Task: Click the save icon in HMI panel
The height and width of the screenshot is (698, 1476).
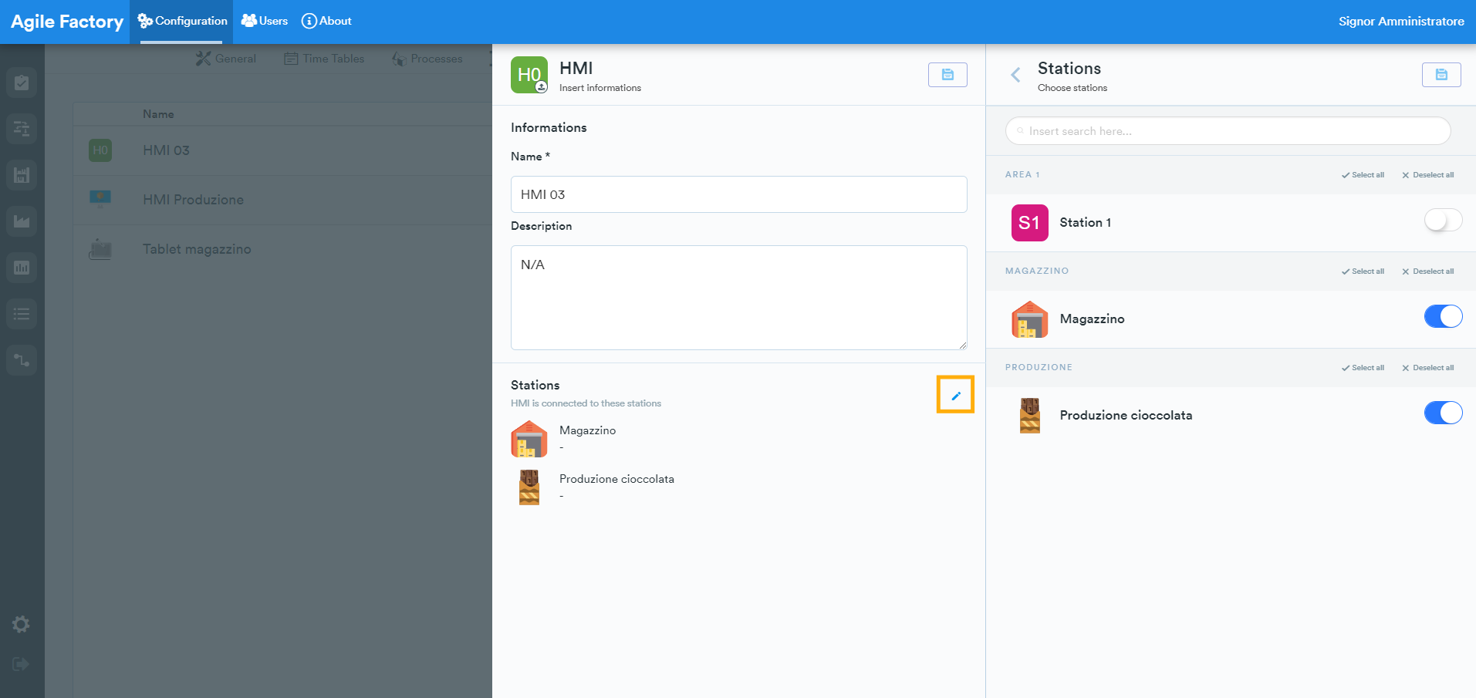Action: coord(947,75)
